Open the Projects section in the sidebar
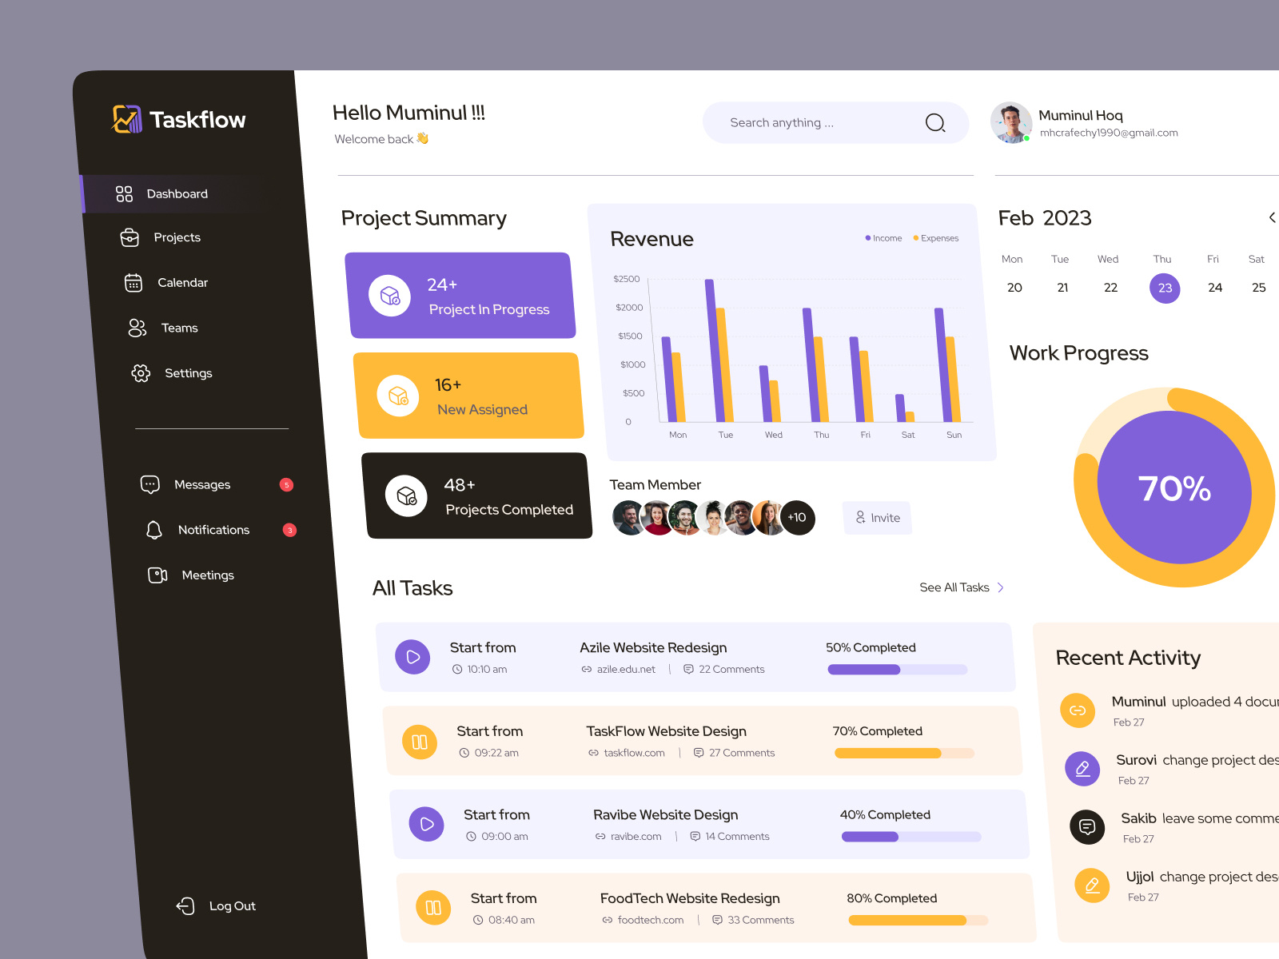Image resolution: width=1279 pixels, height=959 pixels. tap(177, 237)
